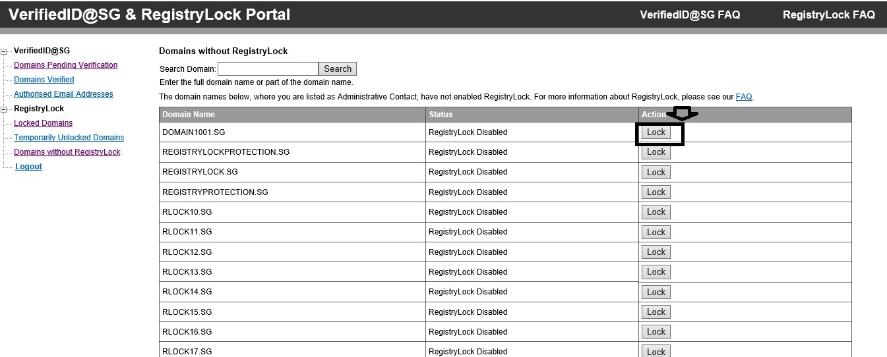Open Temporarily Unlocked Domains
Image resolution: width=887 pixels, height=357 pixels.
pyautogui.click(x=69, y=138)
